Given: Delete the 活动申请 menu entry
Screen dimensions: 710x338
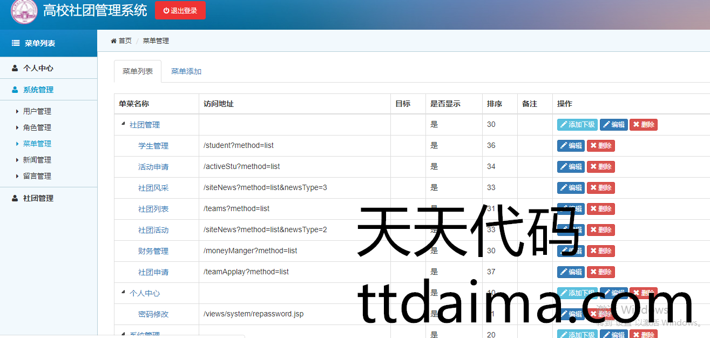Looking at the screenshot, I should [601, 167].
